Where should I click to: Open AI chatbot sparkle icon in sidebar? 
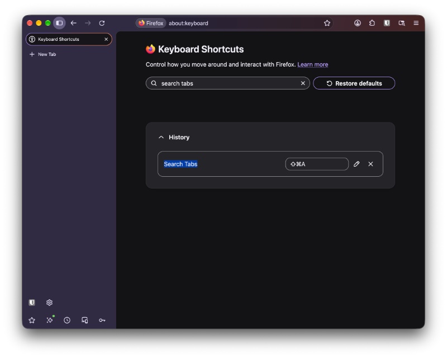pyautogui.click(x=50, y=321)
